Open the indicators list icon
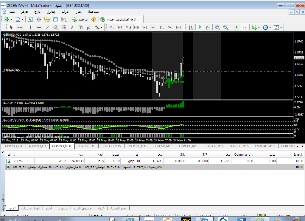Screen dimensions: 305x221 pos(255,27)
